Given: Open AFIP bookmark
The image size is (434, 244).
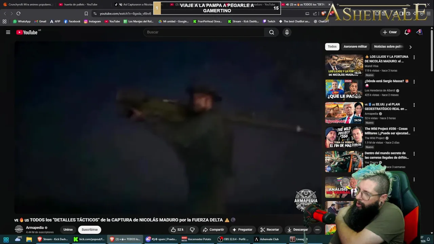Looking at the screenshot, I should point(55,21).
